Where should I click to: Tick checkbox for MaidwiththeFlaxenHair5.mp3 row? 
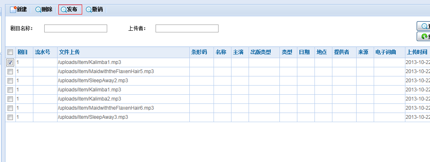[10, 71]
